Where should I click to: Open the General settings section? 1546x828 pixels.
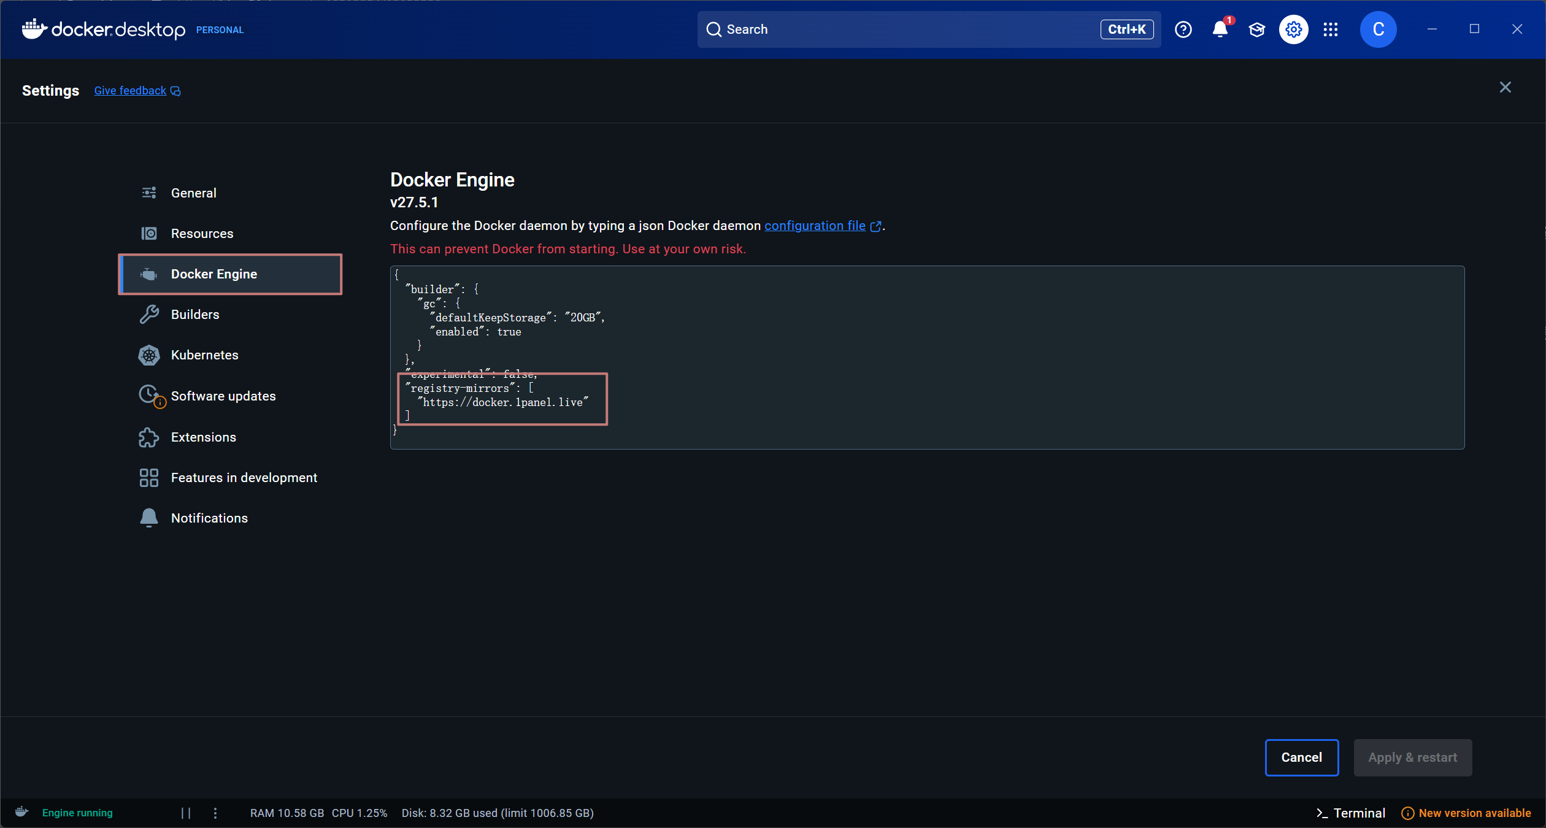point(231,193)
